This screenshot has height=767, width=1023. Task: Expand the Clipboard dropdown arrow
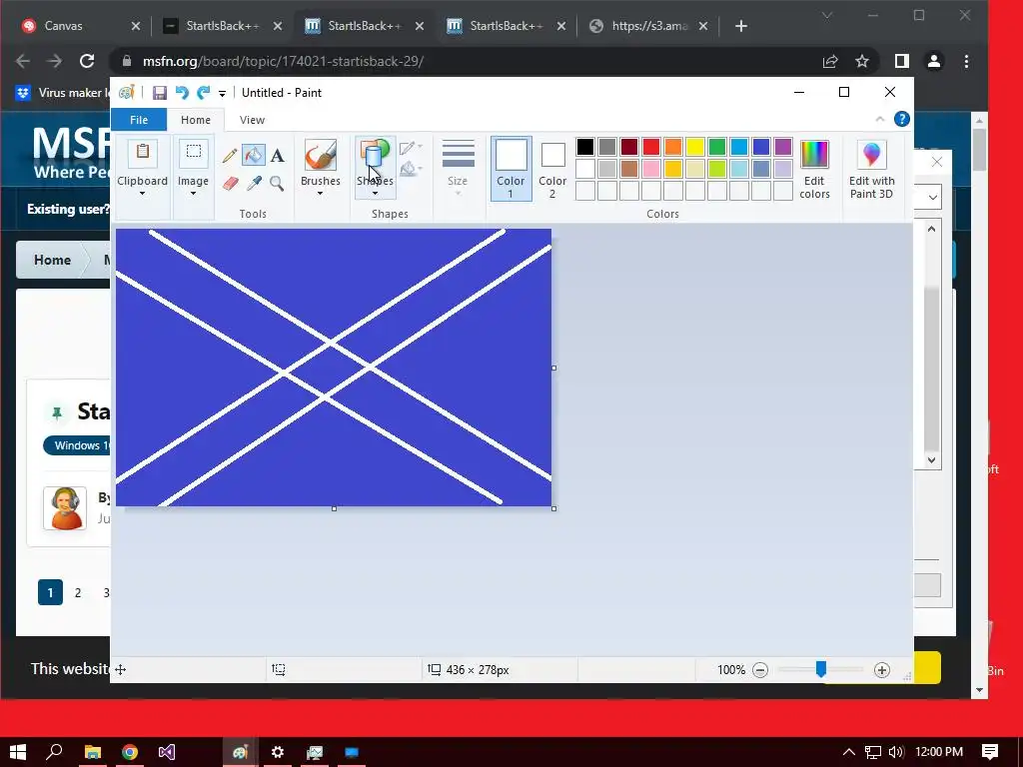click(142, 194)
